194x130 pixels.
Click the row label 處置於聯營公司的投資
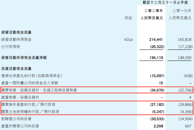point(20,126)
